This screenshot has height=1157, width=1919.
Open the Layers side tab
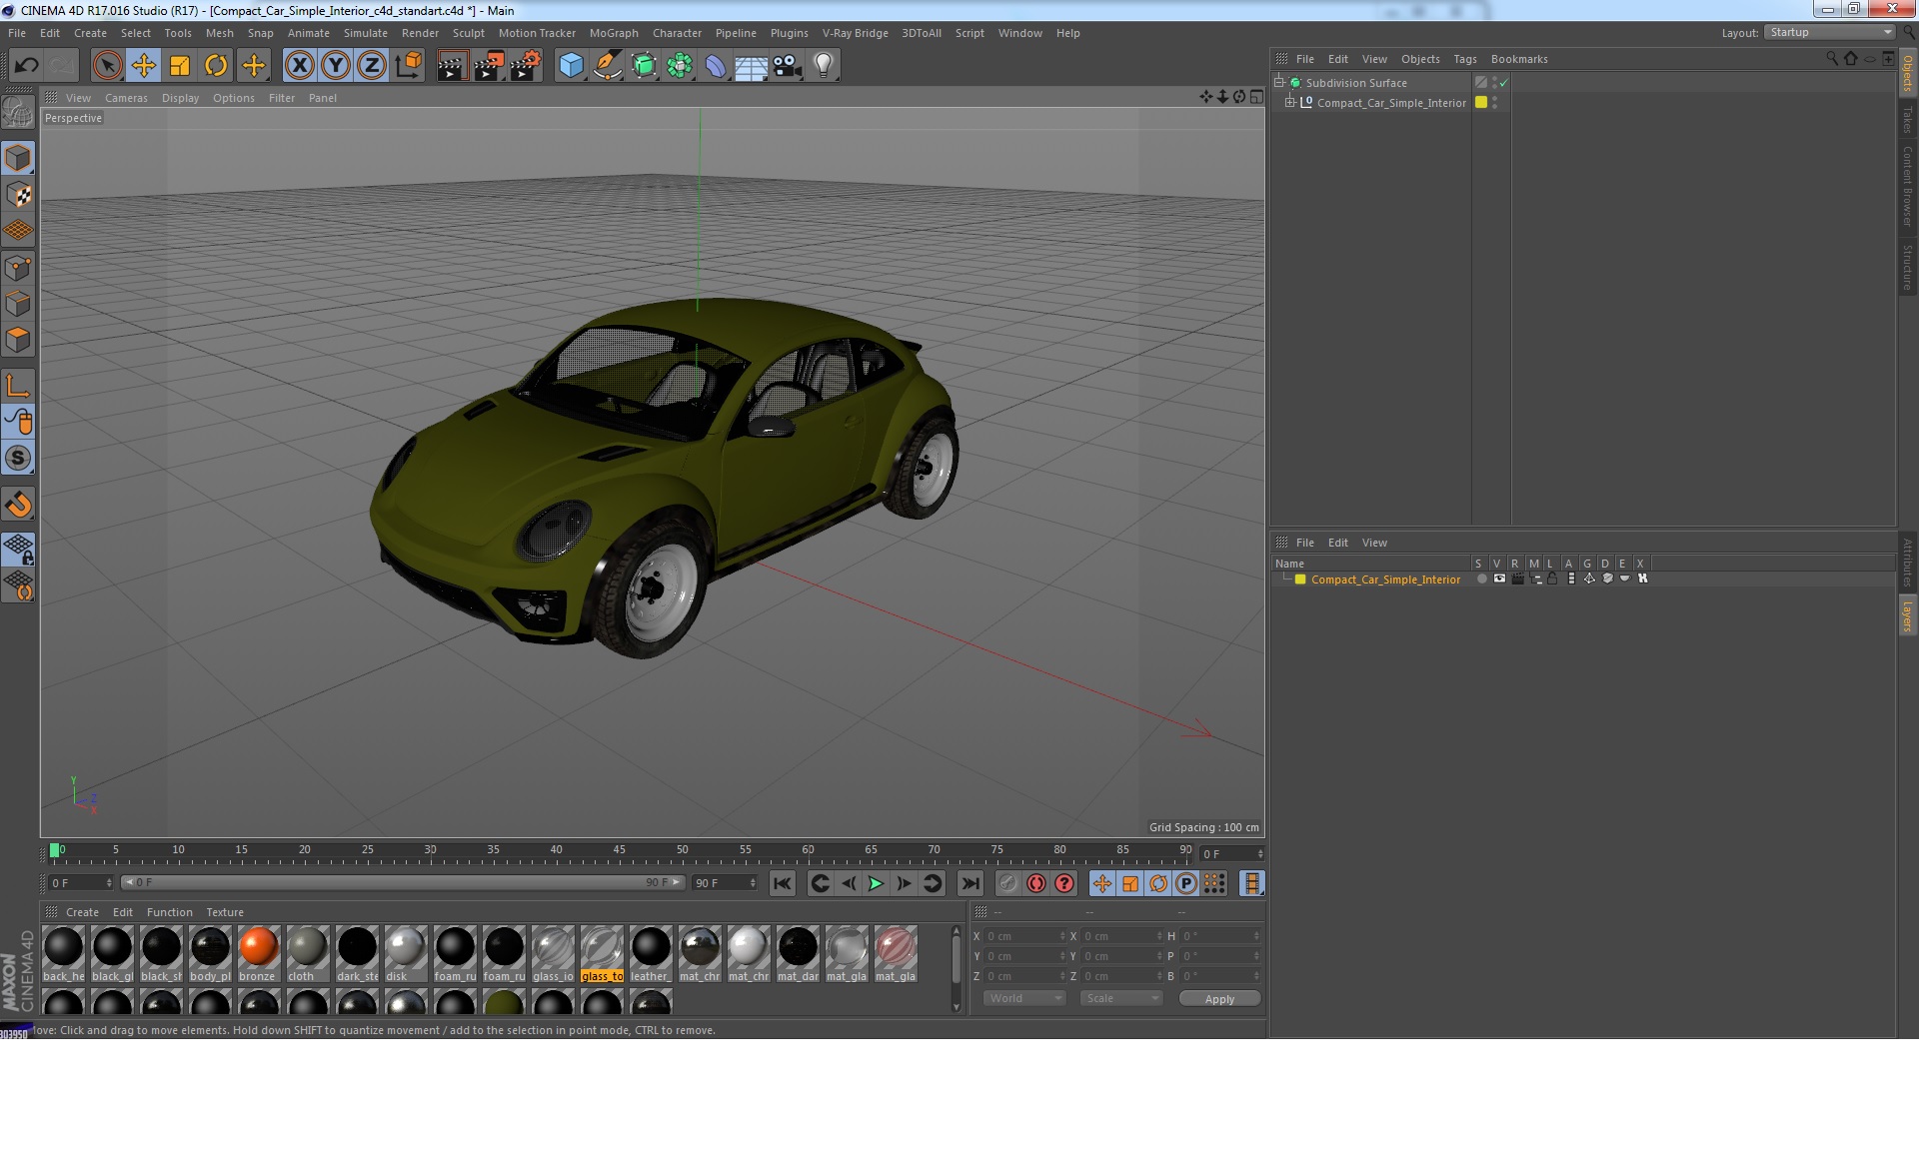tap(1908, 616)
